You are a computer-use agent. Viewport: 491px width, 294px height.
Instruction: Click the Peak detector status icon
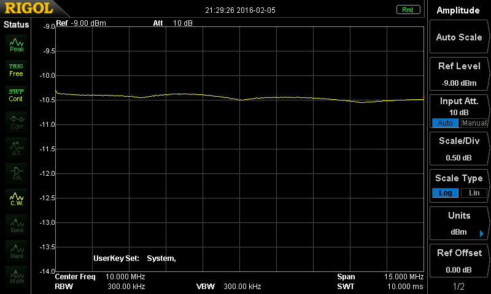pyautogui.click(x=17, y=44)
